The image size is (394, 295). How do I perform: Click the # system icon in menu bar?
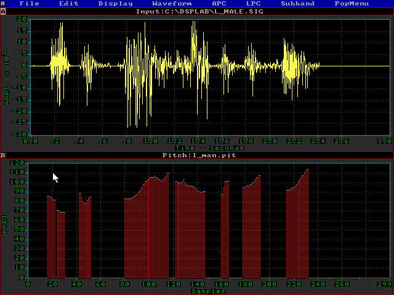(x=3, y=4)
